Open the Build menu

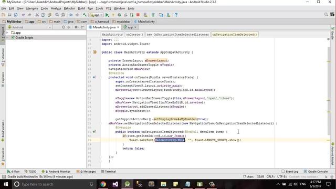coord(81,8)
